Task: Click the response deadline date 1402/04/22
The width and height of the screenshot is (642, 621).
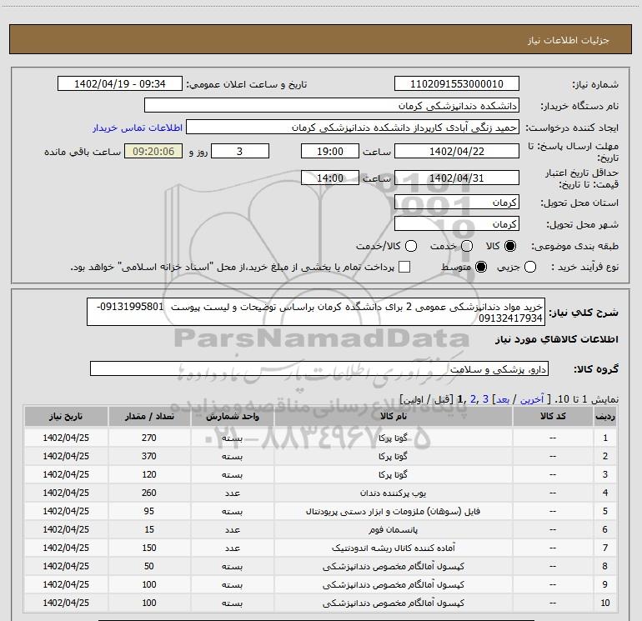Action: [x=457, y=151]
